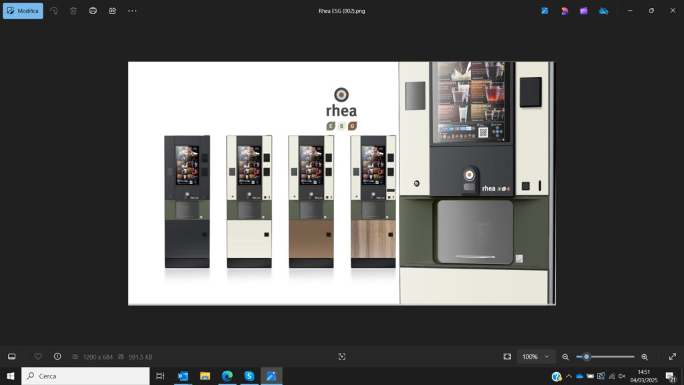This screenshot has width=684, height=385.
Task: Click the Rhea ESG coffee machine image
Action: 341,183
